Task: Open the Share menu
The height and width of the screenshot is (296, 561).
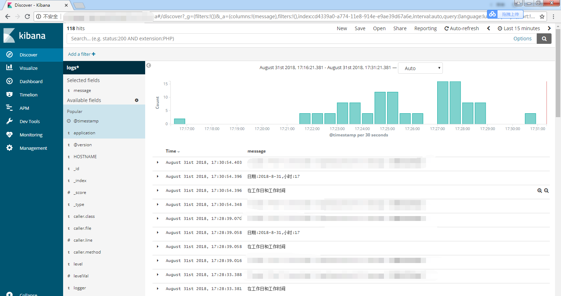Action: pyautogui.click(x=400, y=28)
